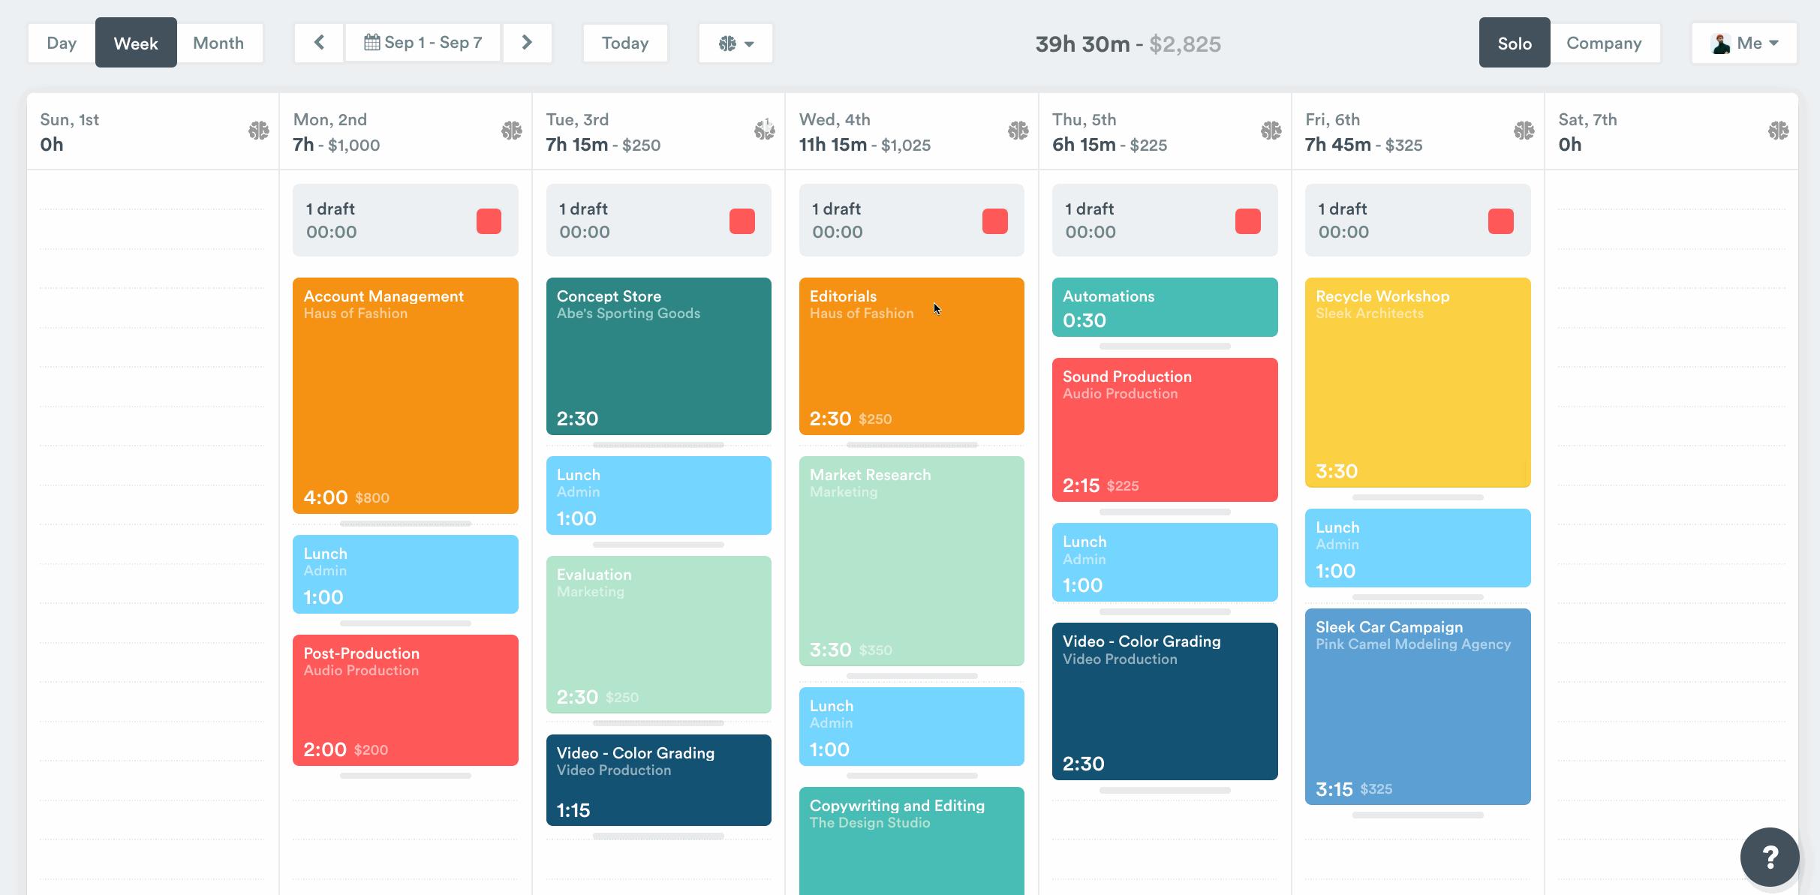Open the Sep 1 - Sep 7 date picker
This screenshot has width=1820, height=895.
(423, 43)
